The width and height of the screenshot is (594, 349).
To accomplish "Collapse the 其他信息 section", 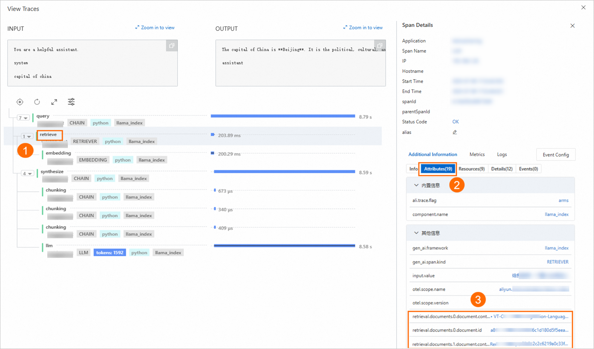I will (416, 233).
